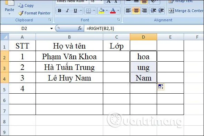Click cell 'Lớp'
204x136 pixels.
[x=117, y=46]
